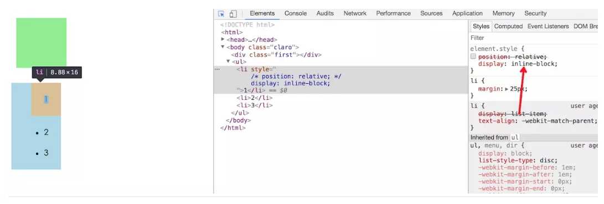The image size is (604, 204).
Task: Switch to the Network tab
Action: 355,13
